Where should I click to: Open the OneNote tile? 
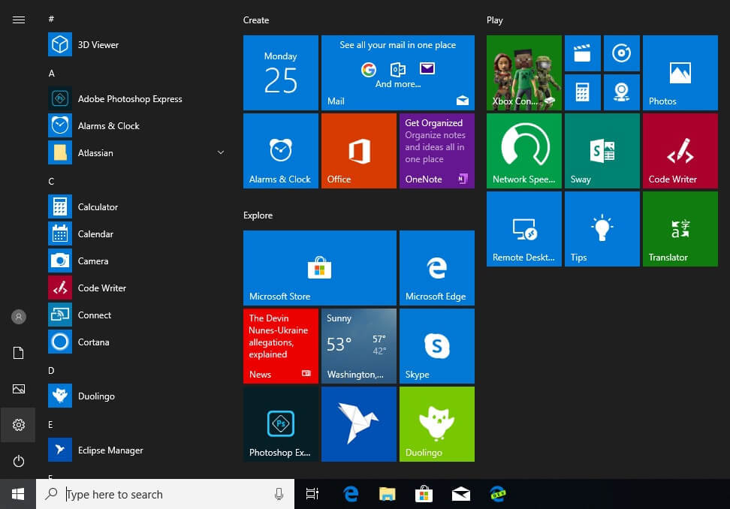coord(436,151)
